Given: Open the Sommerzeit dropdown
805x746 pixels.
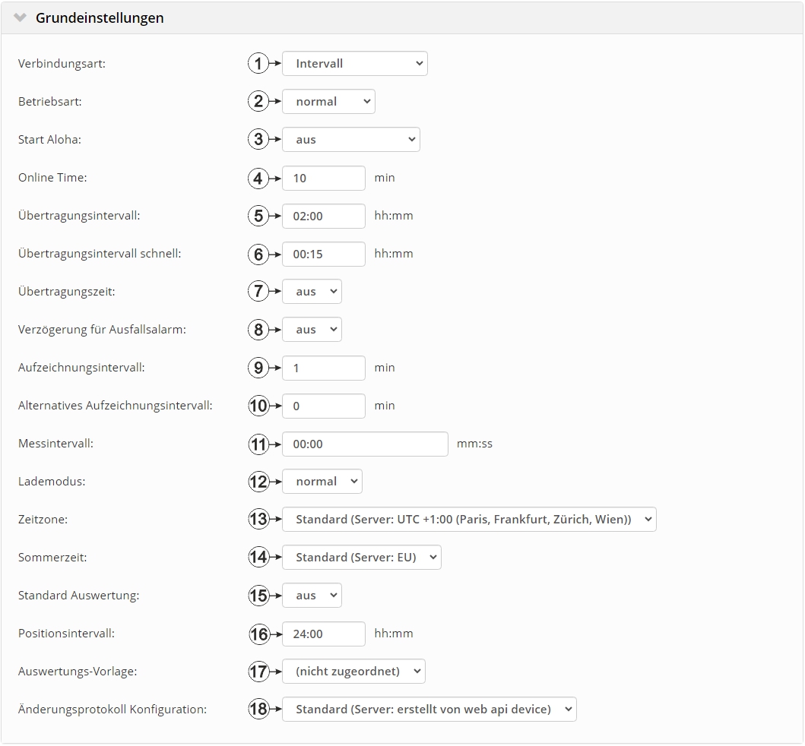Looking at the screenshot, I should pyautogui.click(x=361, y=558).
